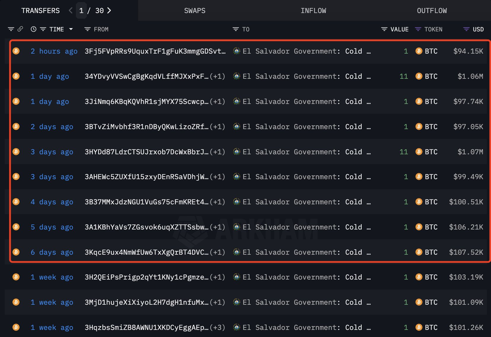Click BTC token icon on the $103.19K row

419,277
